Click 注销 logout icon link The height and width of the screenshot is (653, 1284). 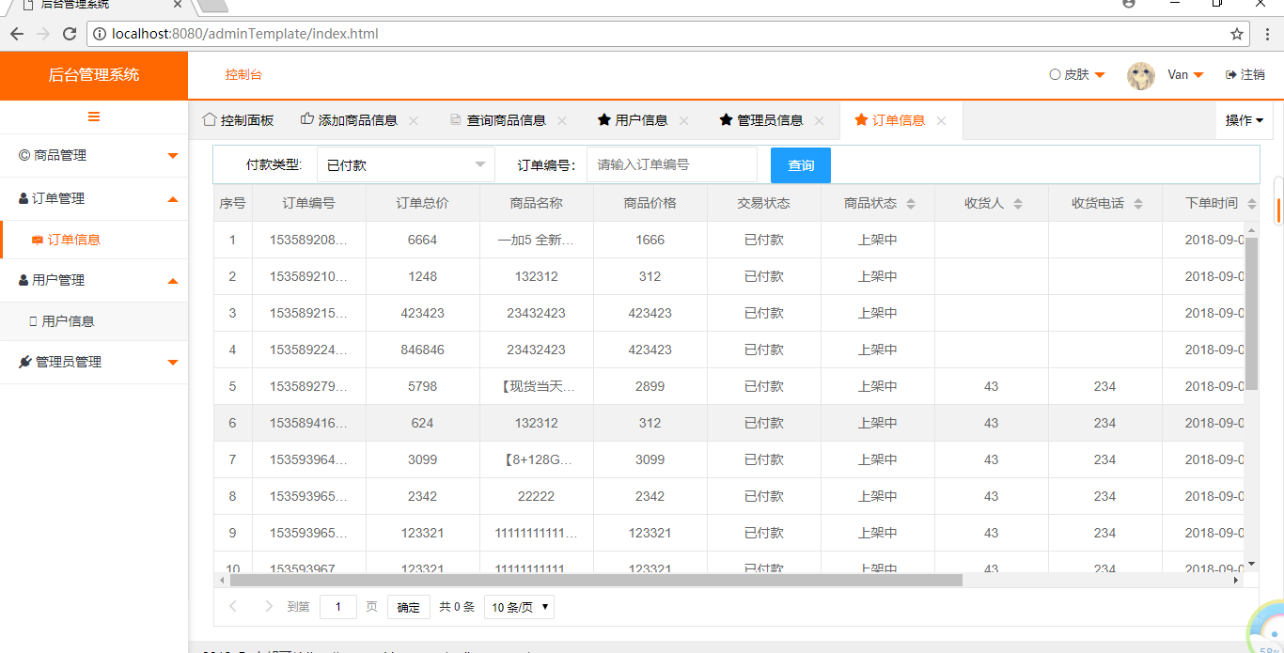[x=1245, y=74]
